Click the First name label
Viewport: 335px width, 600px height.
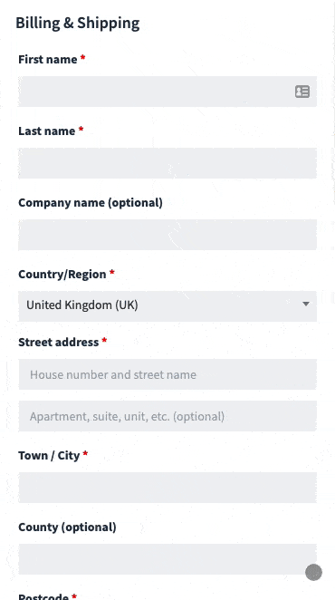[x=48, y=59]
